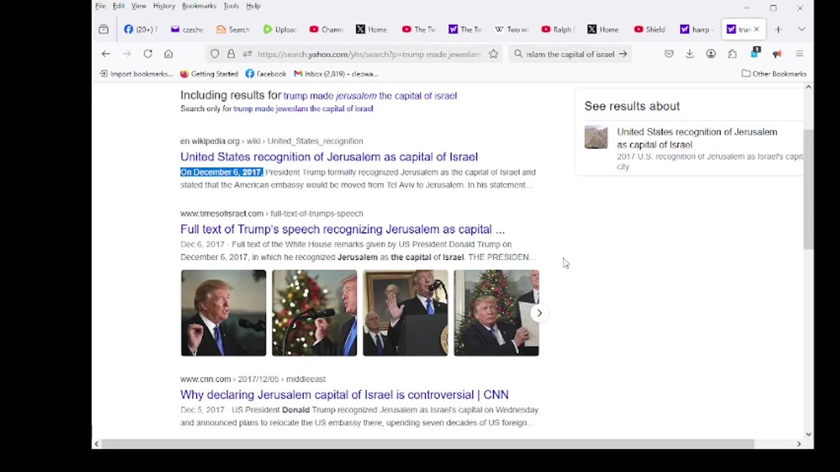Save page to Pocket
The height and width of the screenshot is (472, 840).
pyautogui.click(x=669, y=54)
